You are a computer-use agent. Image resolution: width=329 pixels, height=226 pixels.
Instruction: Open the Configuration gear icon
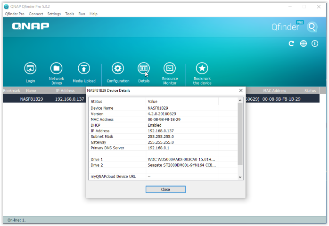click(x=117, y=69)
